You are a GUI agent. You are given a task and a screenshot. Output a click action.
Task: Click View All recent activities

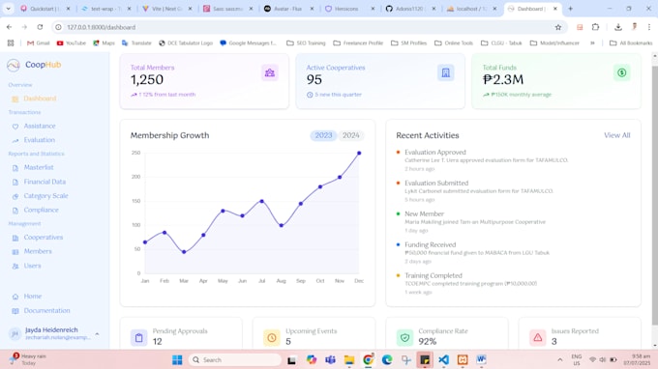pyautogui.click(x=617, y=135)
